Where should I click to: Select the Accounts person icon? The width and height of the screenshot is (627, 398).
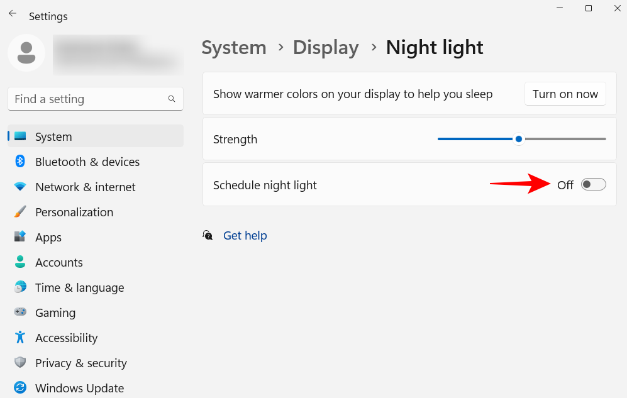[19, 262]
